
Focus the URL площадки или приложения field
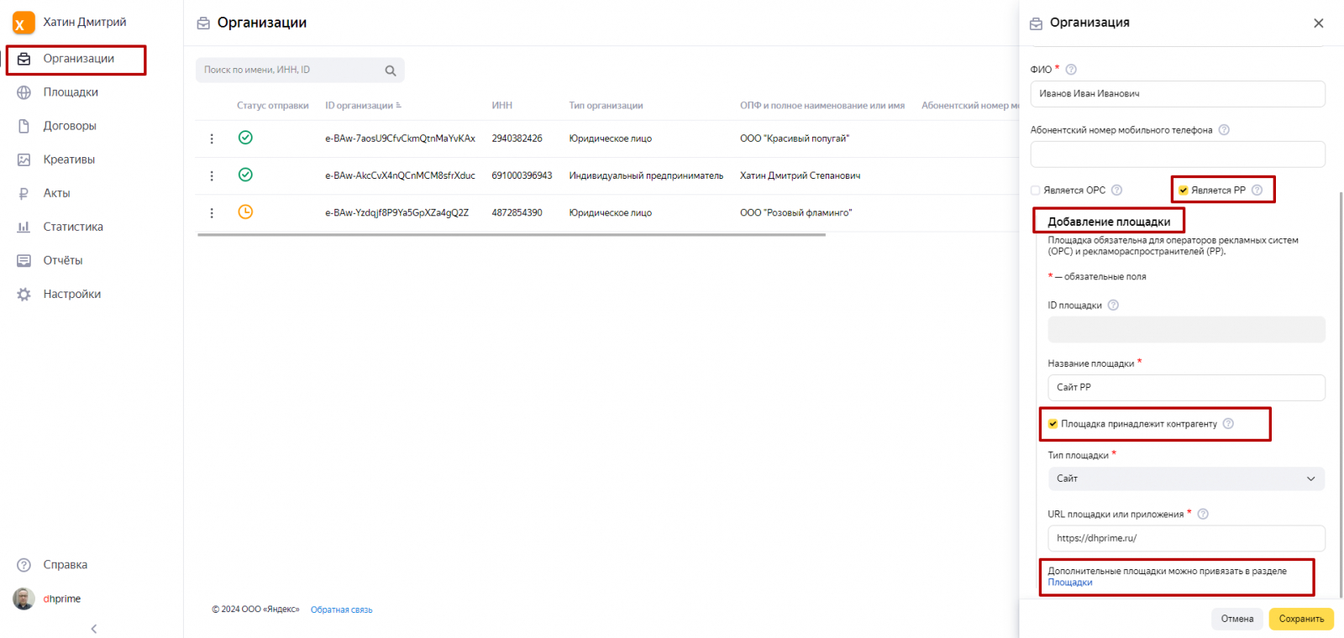pos(1186,538)
